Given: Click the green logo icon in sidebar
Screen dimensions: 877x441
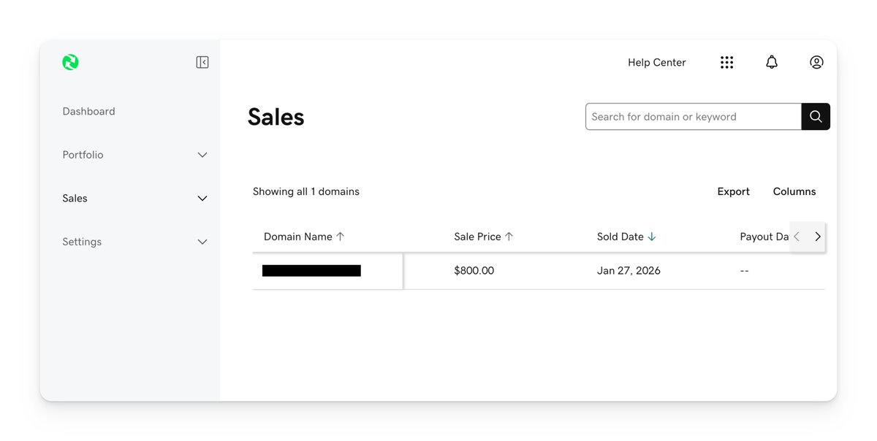Looking at the screenshot, I should [70, 62].
